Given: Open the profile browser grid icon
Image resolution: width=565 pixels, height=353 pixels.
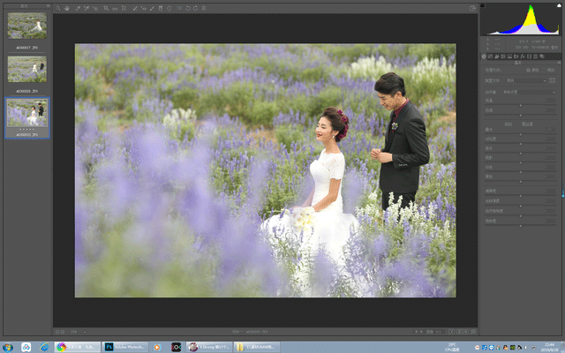Looking at the screenshot, I should coord(552,80).
